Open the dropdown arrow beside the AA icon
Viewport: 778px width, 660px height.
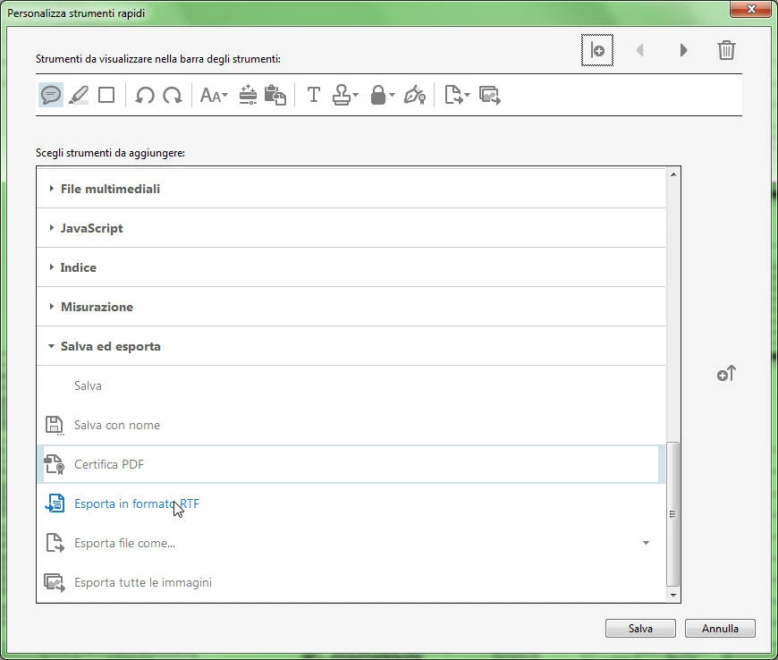click(x=224, y=95)
